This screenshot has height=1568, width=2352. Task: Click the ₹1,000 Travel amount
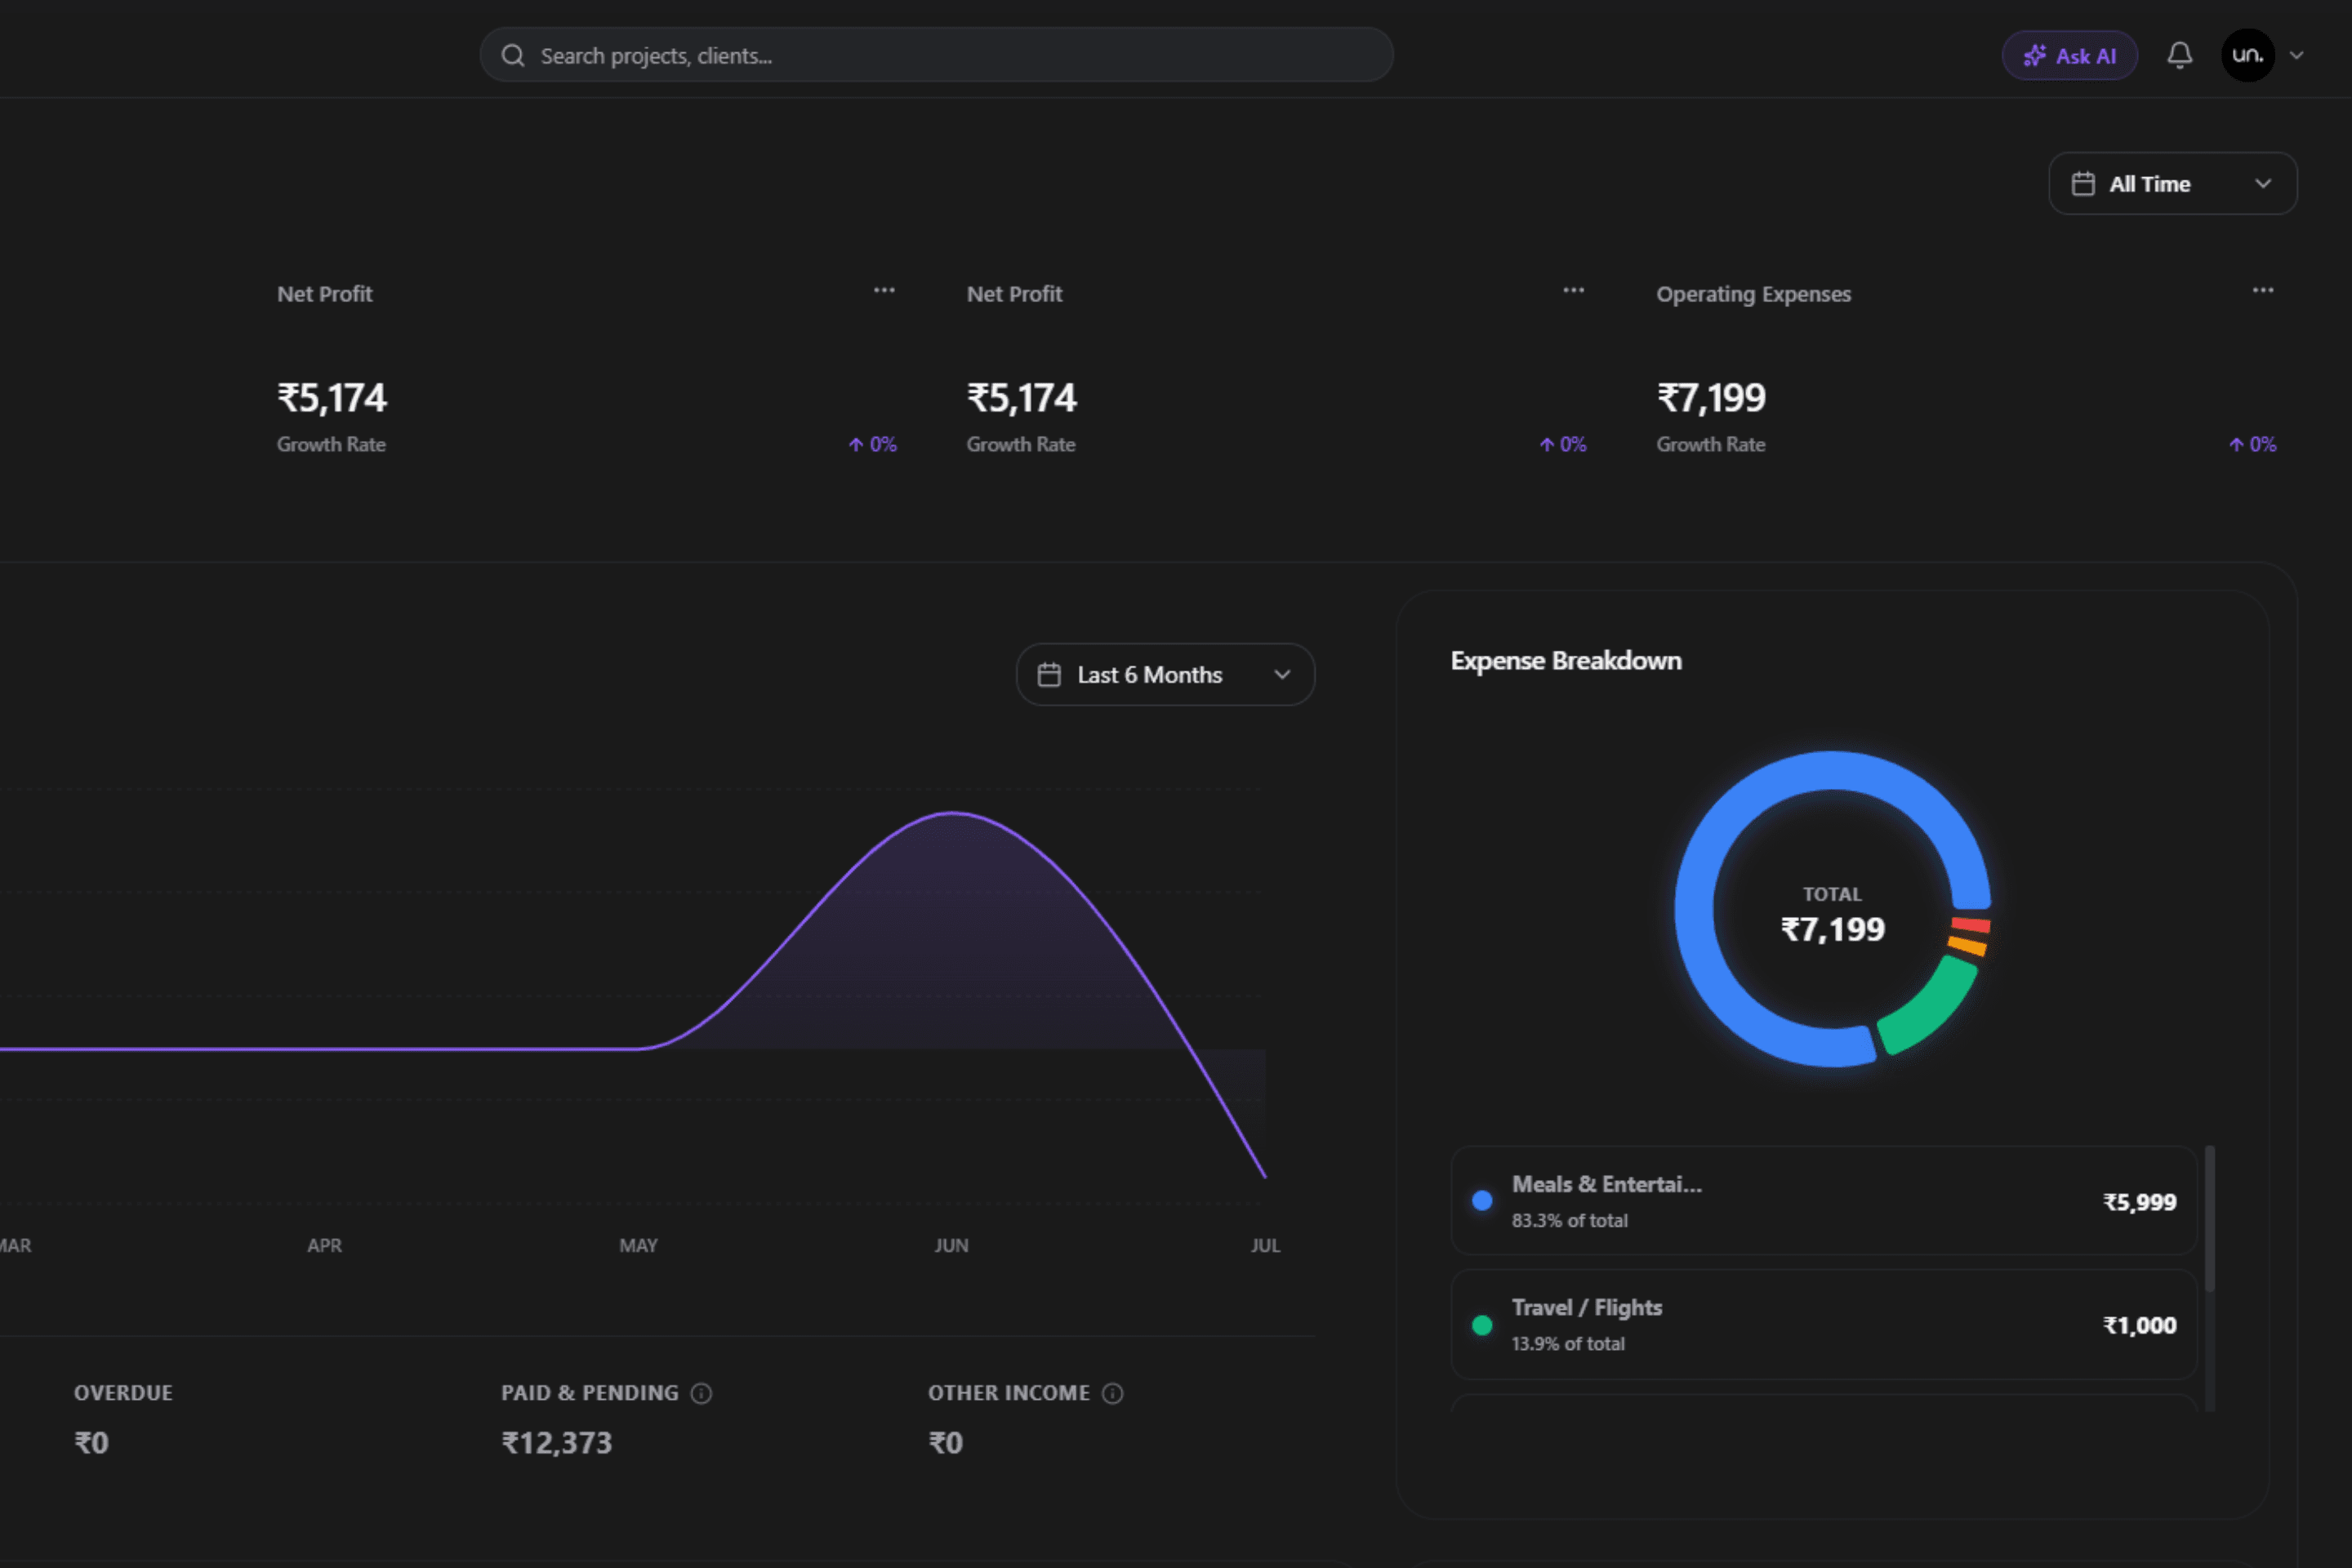point(2139,1325)
